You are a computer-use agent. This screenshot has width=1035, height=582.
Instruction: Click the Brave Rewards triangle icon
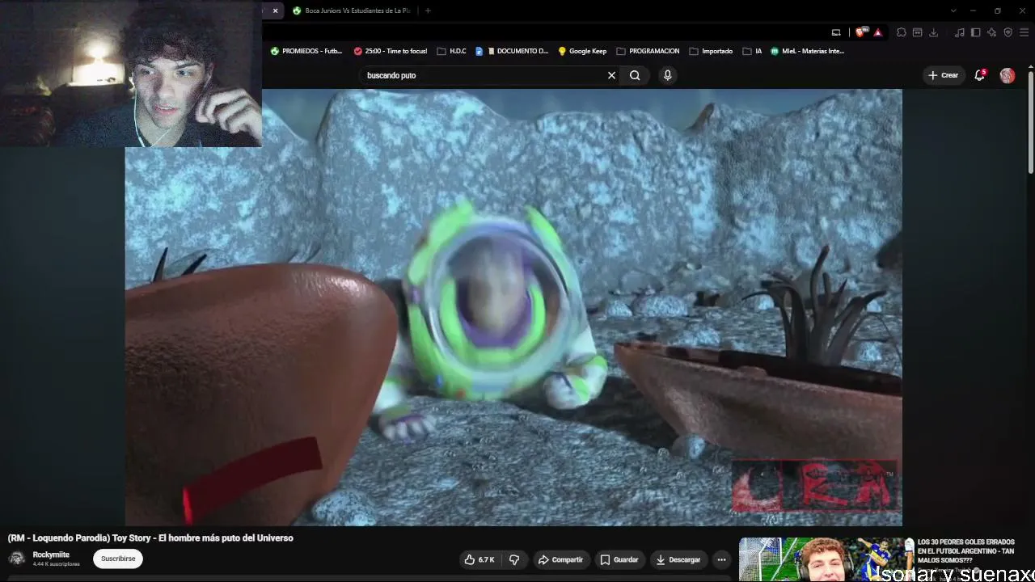(877, 32)
